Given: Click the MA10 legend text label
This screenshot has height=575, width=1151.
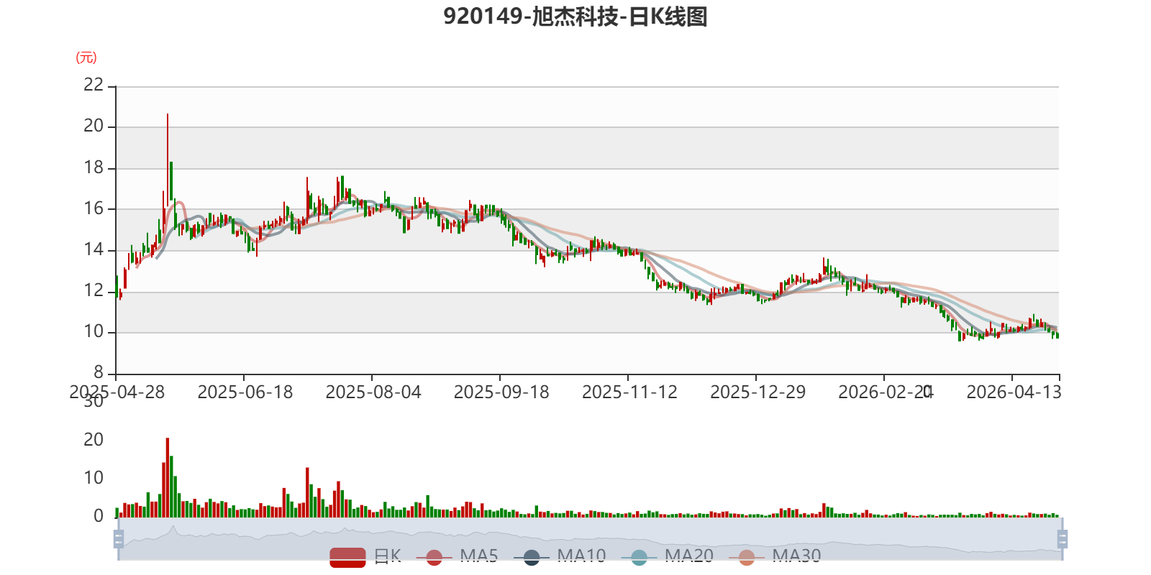Looking at the screenshot, I should pos(581,556).
